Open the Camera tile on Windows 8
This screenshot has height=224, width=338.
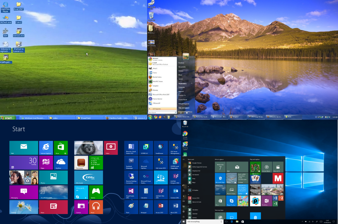tap(81, 207)
